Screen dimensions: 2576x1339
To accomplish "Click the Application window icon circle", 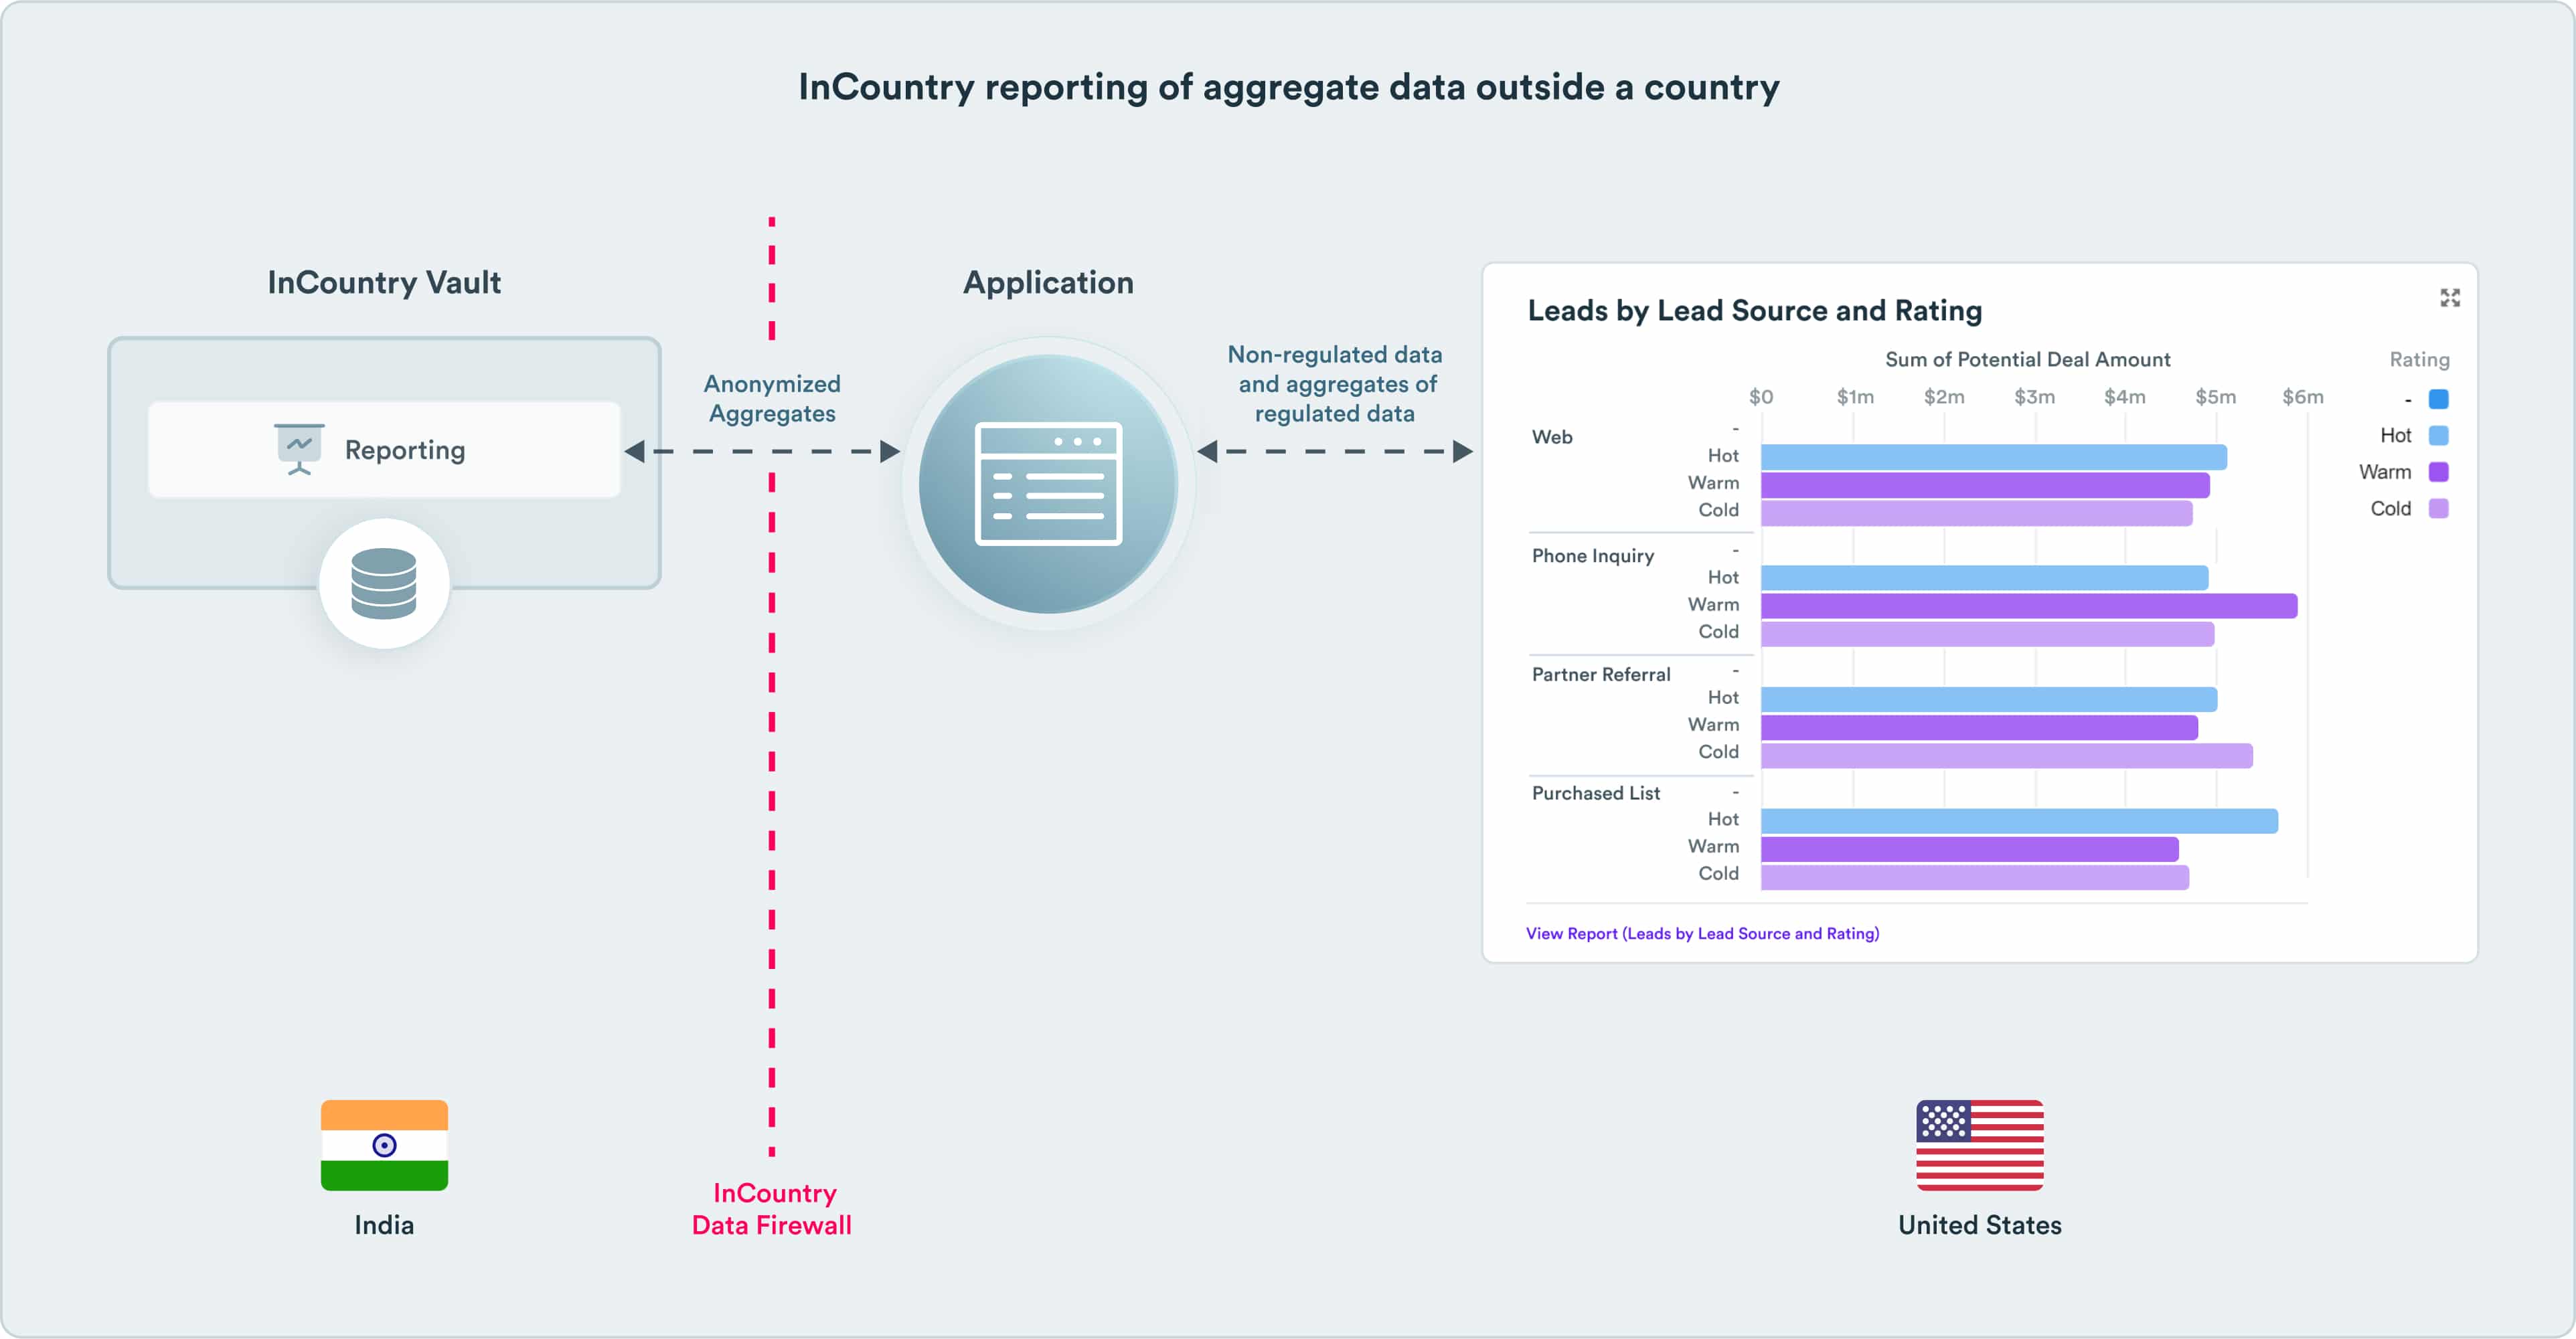I will (1048, 484).
